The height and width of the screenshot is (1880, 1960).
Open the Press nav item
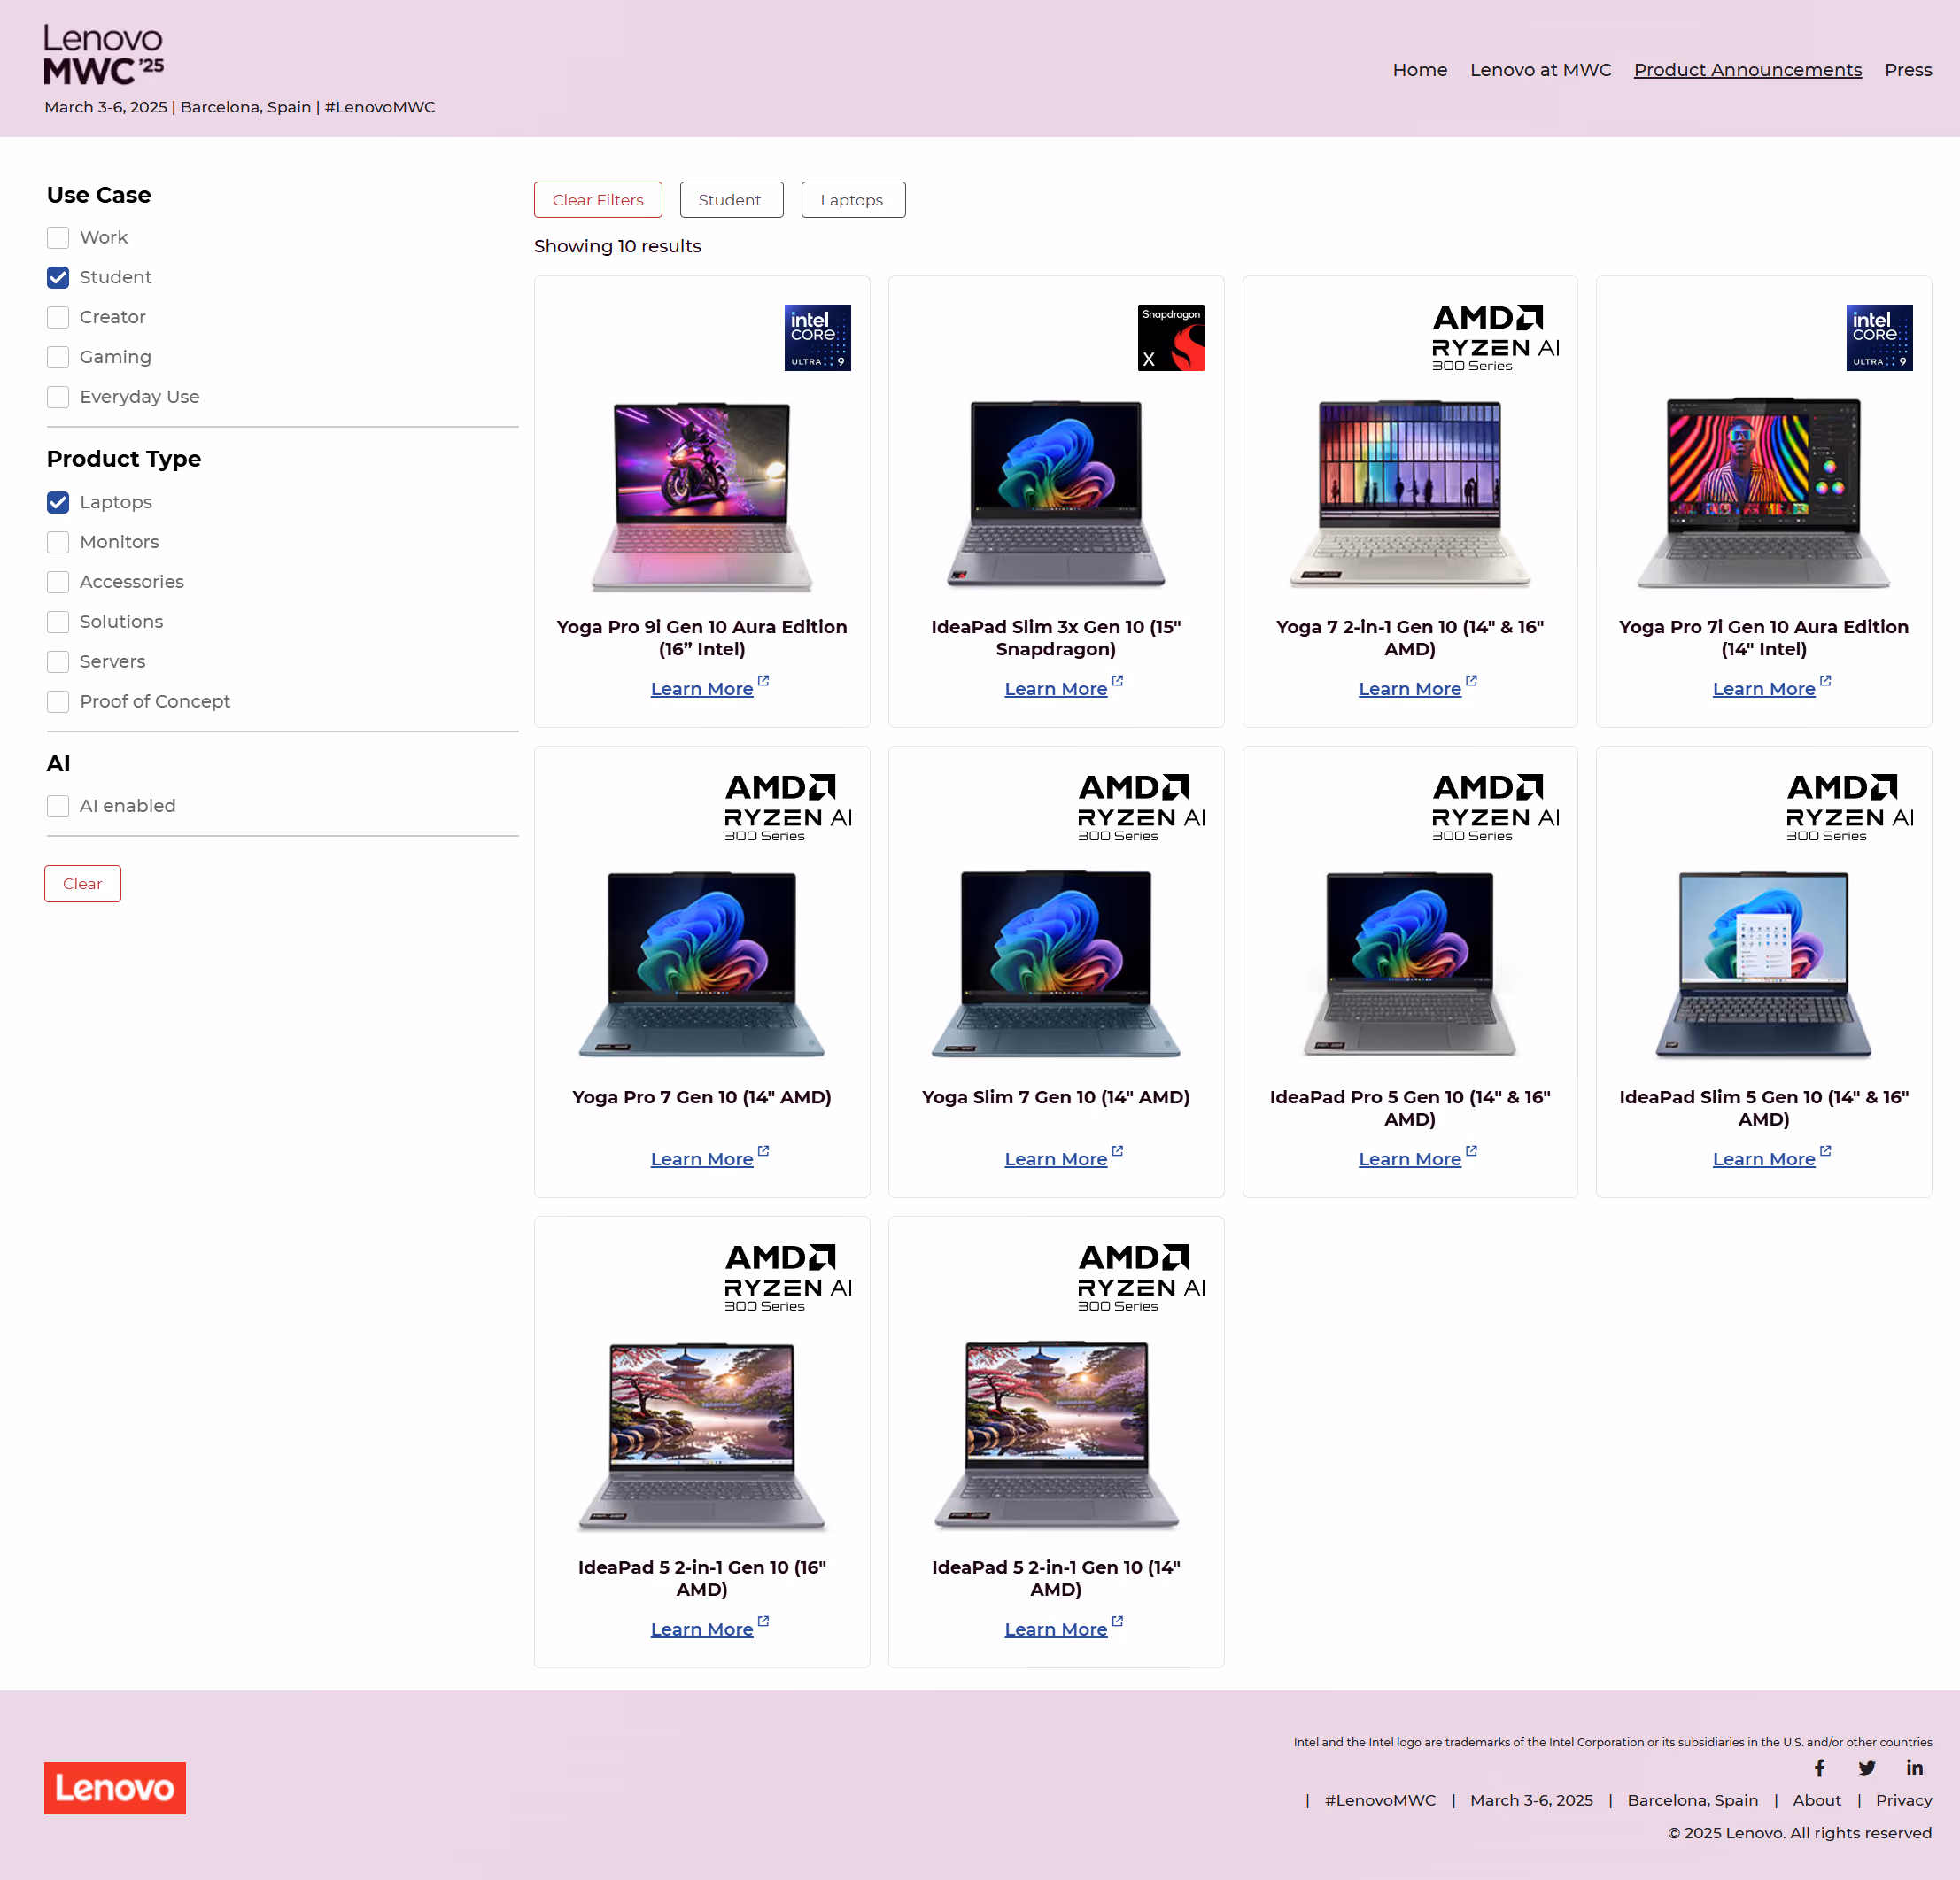pos(1908,70)
